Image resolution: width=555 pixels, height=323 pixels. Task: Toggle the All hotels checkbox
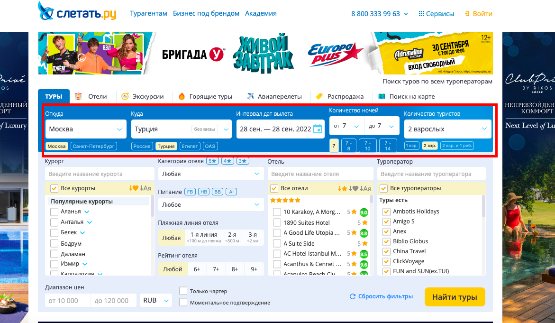274,188
